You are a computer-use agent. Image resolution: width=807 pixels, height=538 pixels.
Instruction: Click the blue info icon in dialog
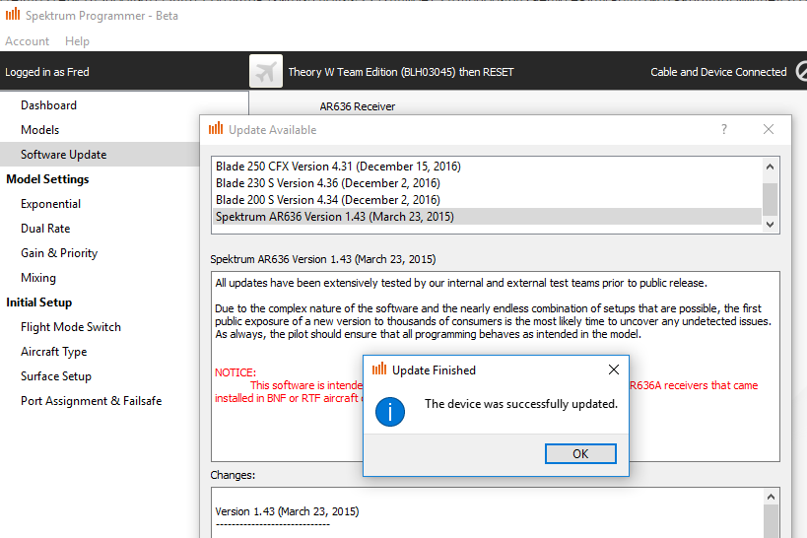point(390,411)
